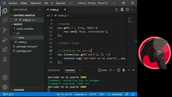The height and width of the screenshot is (97, 172).
Task: Open index.js file in explorer tree
Action: coord(22,42)
